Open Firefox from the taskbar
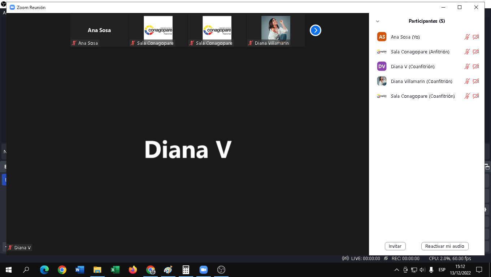The height and width of the screenshot is (277, 491). click(133, 270)
